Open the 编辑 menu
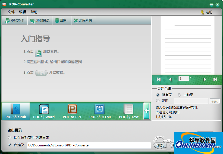The height and width of the screenshot is (154, 223). coord(23,12)
